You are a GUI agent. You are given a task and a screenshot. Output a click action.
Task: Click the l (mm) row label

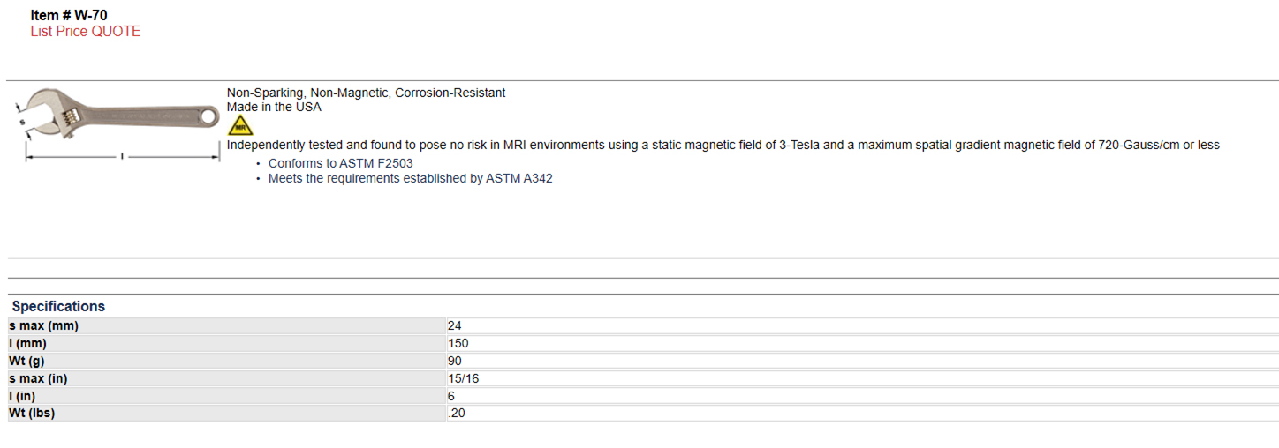click(226, 343)
